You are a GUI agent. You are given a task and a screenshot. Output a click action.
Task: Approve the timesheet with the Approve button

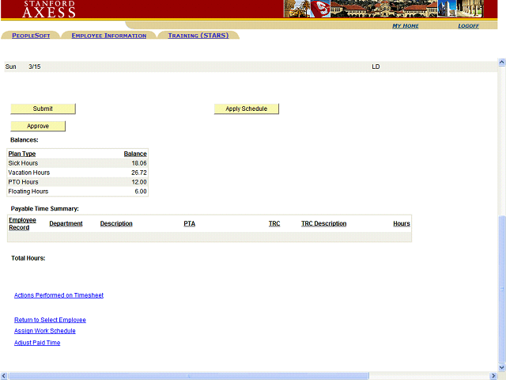(38, 126)
